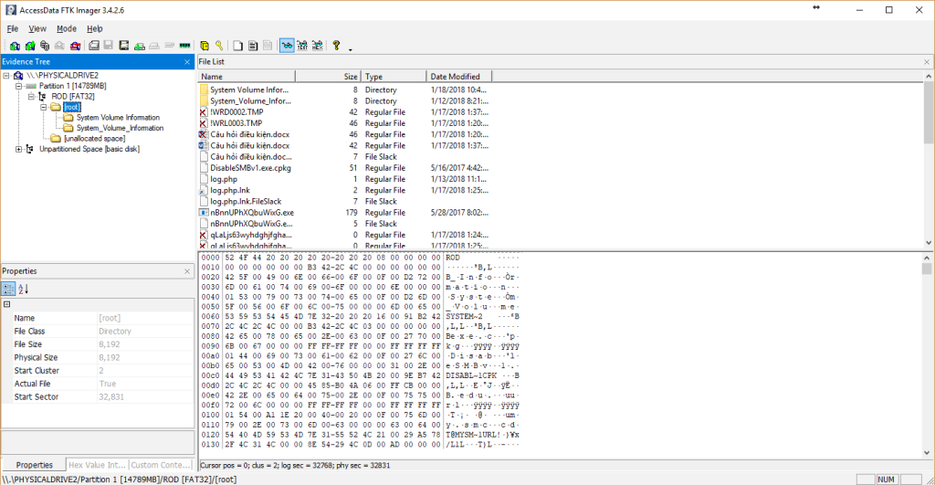The width and height of the screenshot is (935, 485).
Task: Click the Start Sector value 32,831
Action: pyautogui.click(x=111, y=396)
